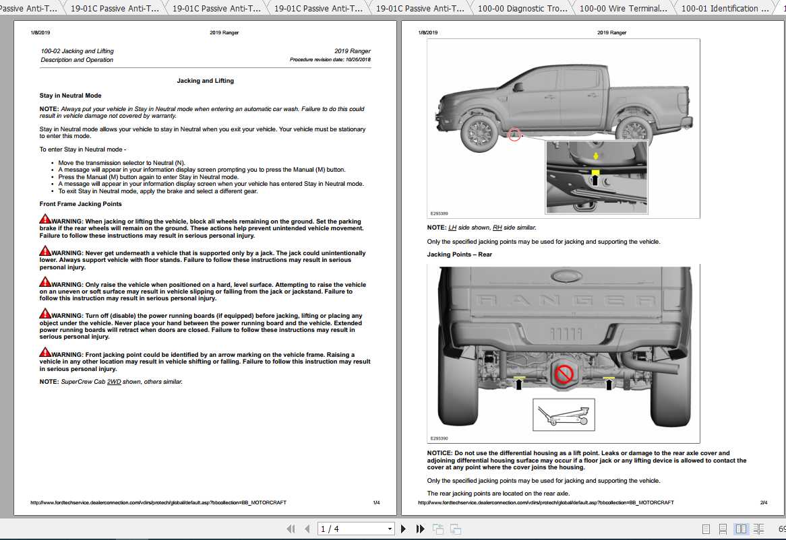Open the page number dropdown arrow

point(390,529)
